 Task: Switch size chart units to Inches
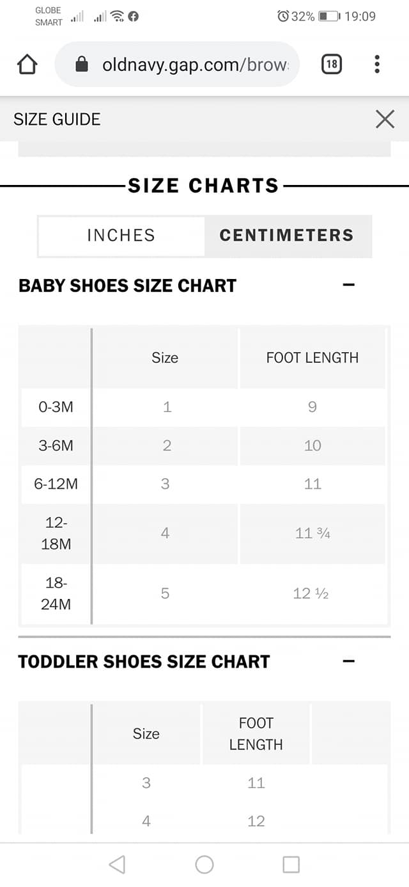121,236
